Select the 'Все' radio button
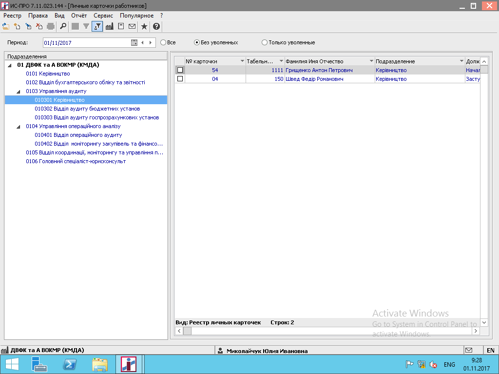This screenshot has height=374, width=499. pyautogui.click(x=163, y=42)
